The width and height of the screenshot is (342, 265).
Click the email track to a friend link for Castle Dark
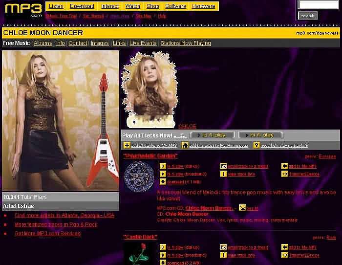coord(248,247)
